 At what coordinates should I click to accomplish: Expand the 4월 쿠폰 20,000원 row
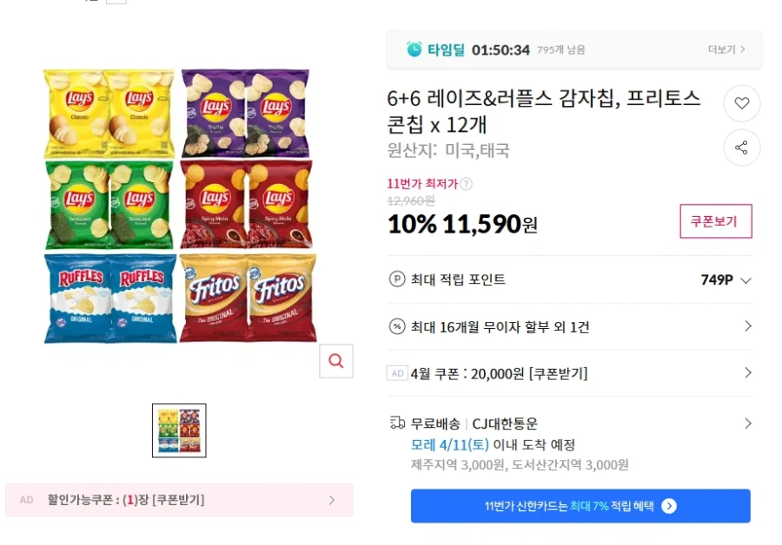747,373
